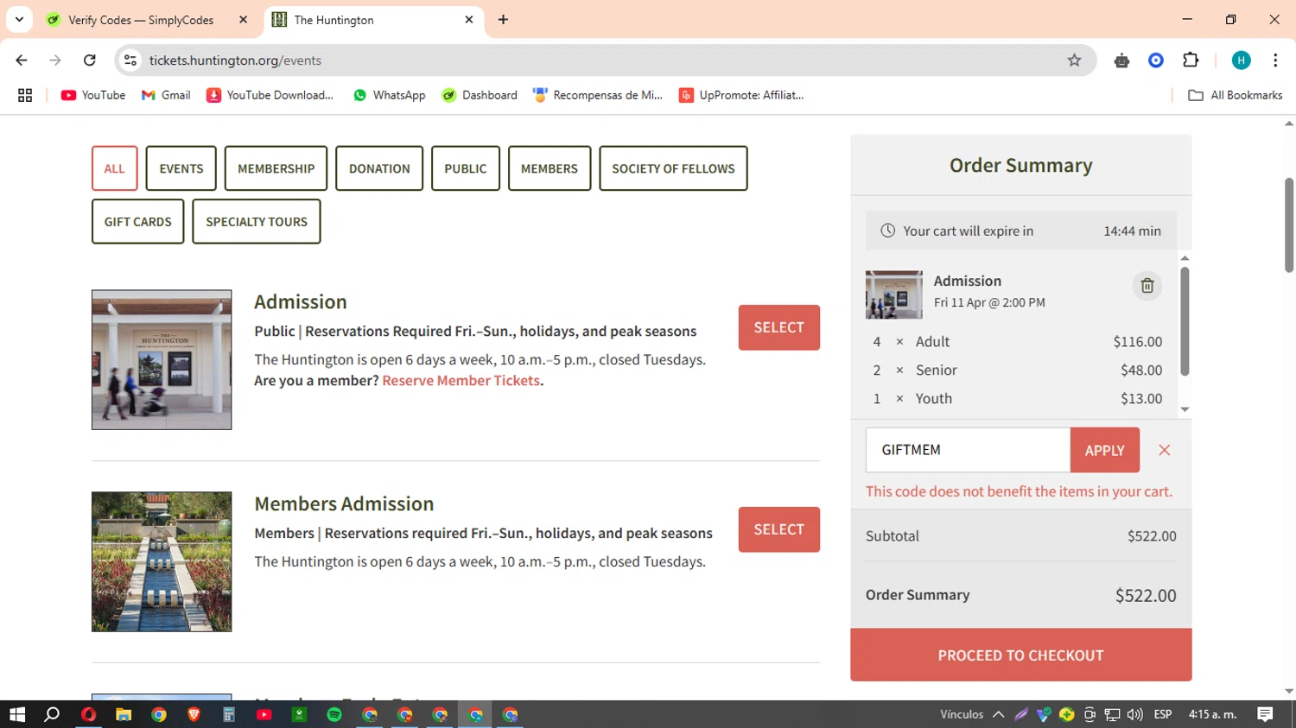
Task: Close The Huntington tab
Action: (x=469, y=19)
